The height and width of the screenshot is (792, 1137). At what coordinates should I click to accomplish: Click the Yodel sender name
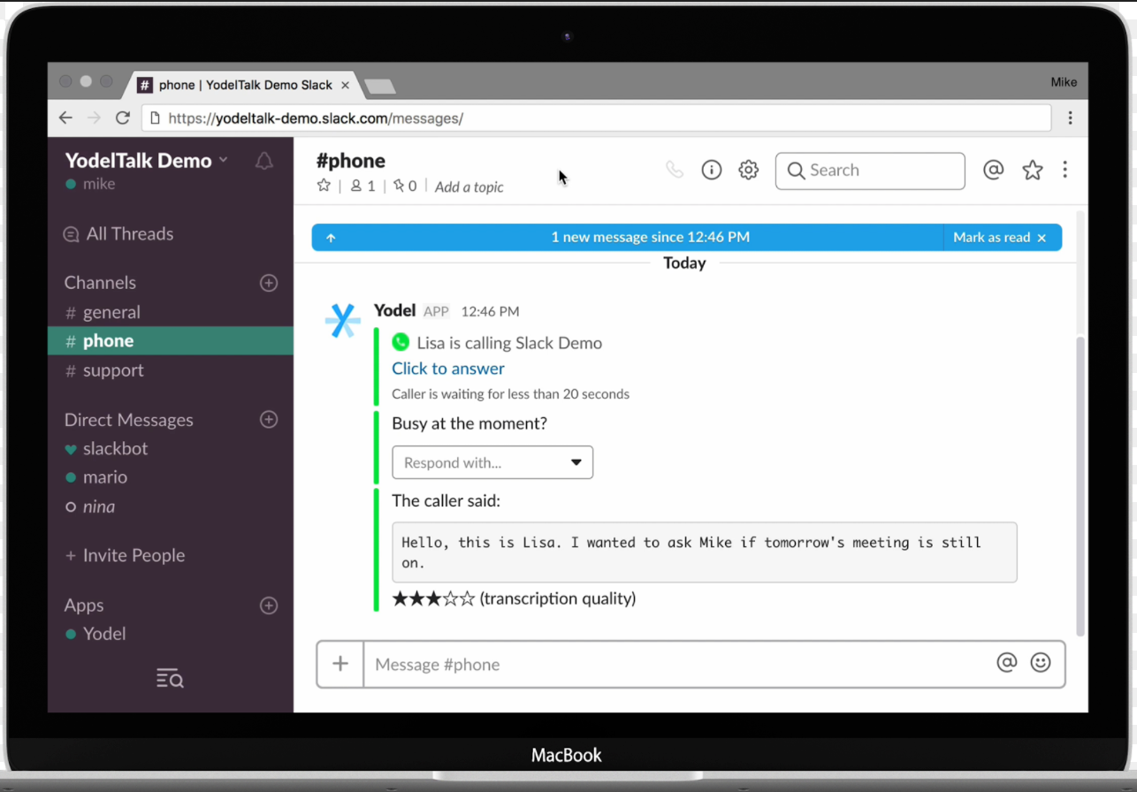tap(394, 310)
